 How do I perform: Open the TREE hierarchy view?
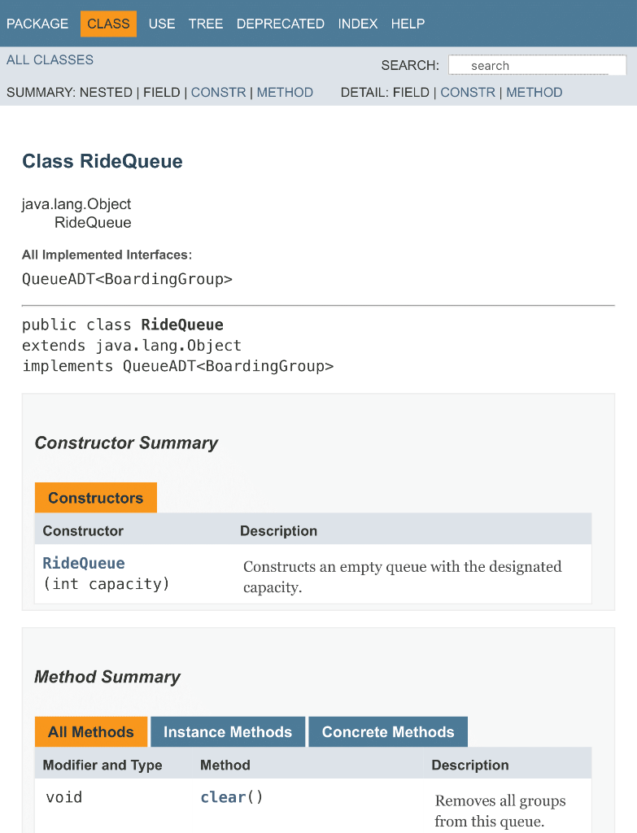(x=206, y=24)
